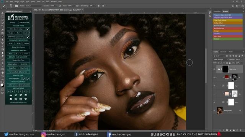Hide the Background layer

point(214,110)
